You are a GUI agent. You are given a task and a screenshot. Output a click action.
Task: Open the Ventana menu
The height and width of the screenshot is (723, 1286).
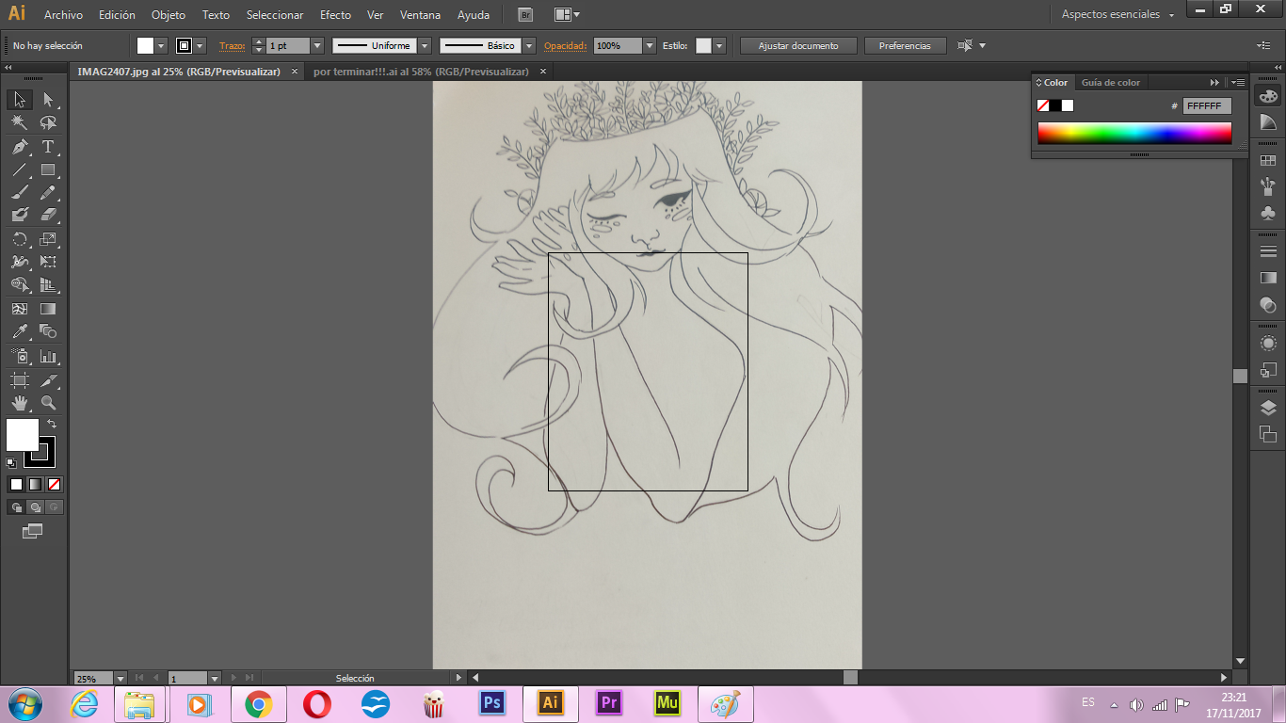(420, 15)
